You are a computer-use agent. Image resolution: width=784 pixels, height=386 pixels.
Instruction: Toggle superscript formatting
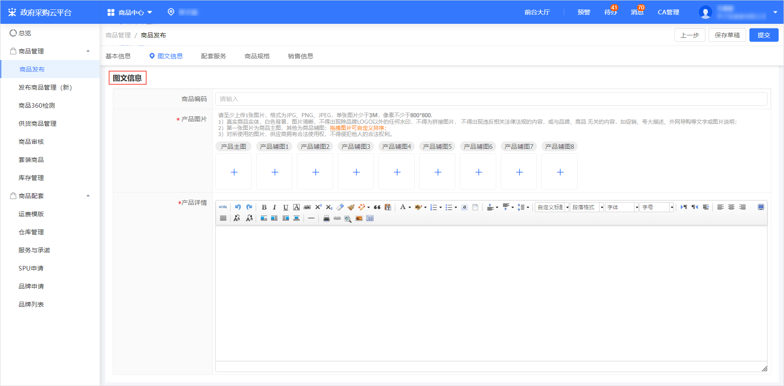click(318, 207)
